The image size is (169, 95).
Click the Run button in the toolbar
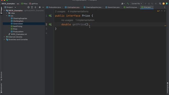[145, 3]
